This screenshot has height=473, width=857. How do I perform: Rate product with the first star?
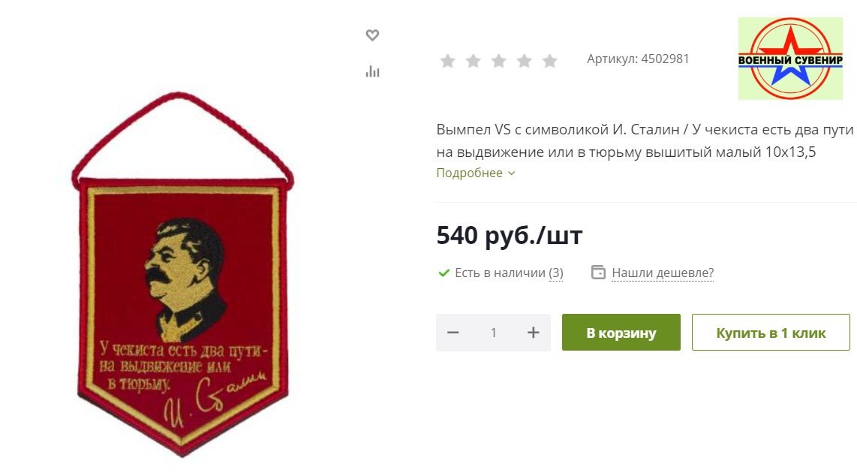(447, 60)
